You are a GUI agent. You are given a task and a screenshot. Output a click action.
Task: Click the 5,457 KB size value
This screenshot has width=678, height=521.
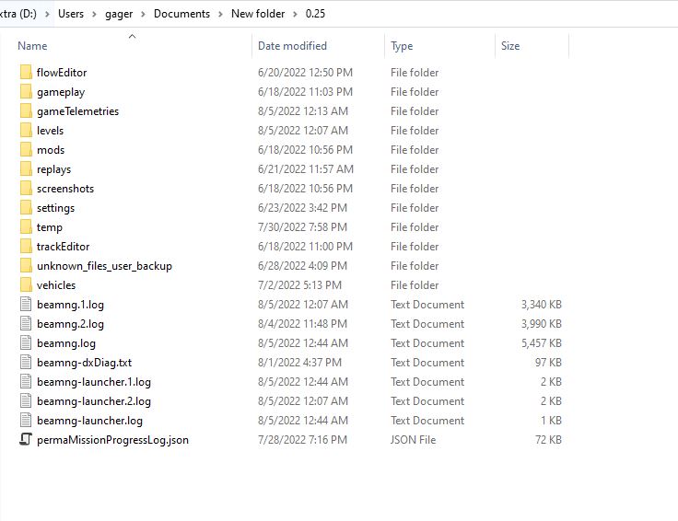542,343
